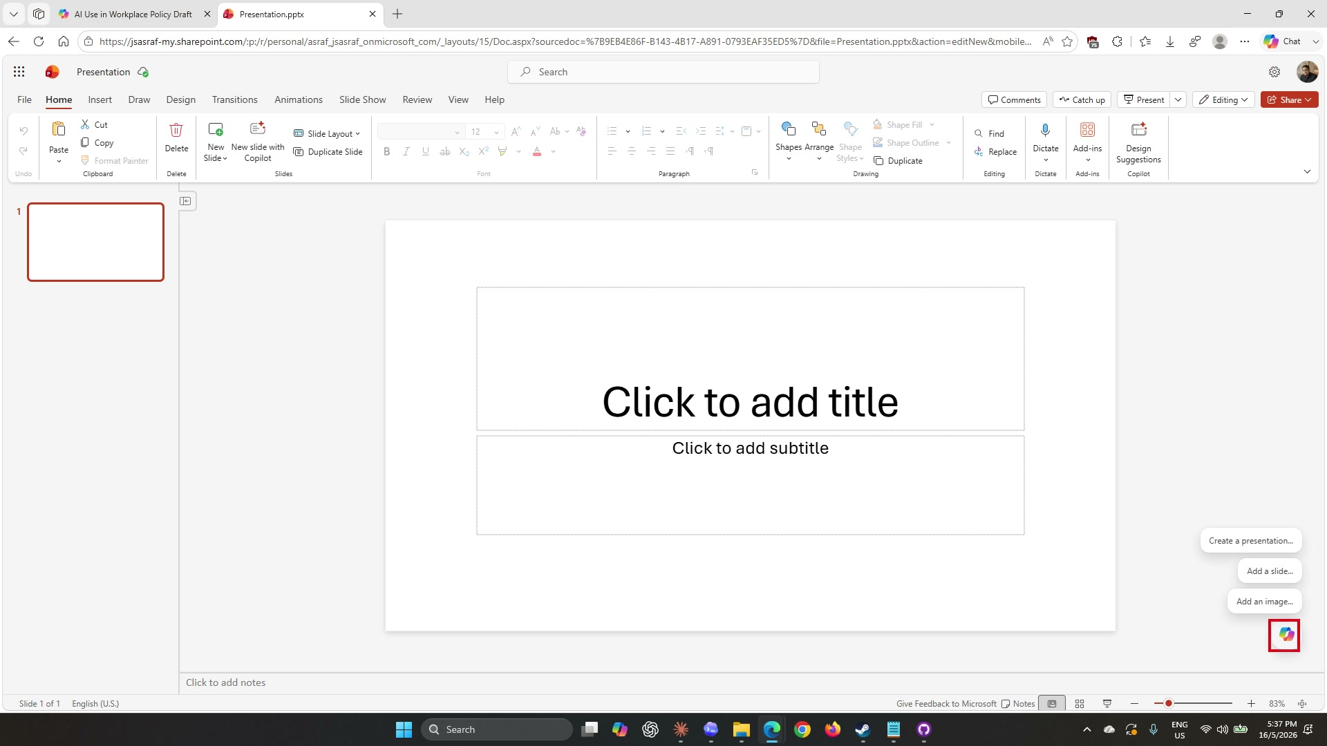Select Normal view in status bar
Screen dimensions: 1327x746
pos(1052,704)
